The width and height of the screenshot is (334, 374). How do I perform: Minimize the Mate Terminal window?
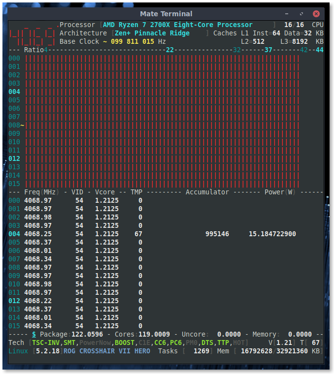(287, 14)
